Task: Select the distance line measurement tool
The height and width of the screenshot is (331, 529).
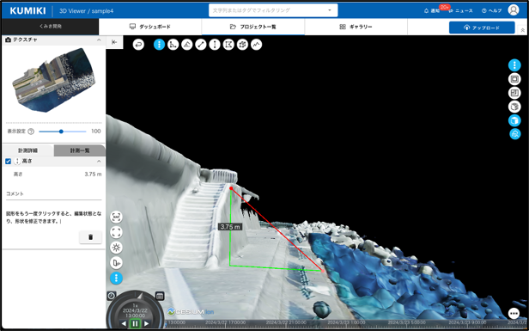Action: (x=201, y=45)
